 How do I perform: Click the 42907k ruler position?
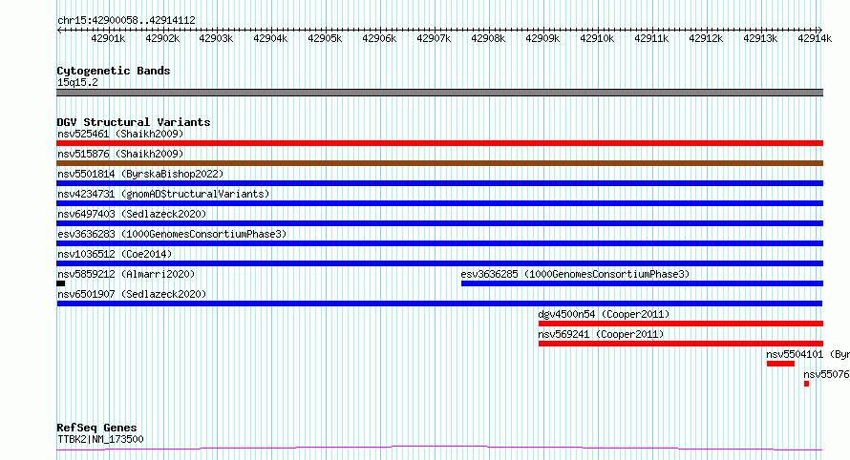click(x=434, y=38)
